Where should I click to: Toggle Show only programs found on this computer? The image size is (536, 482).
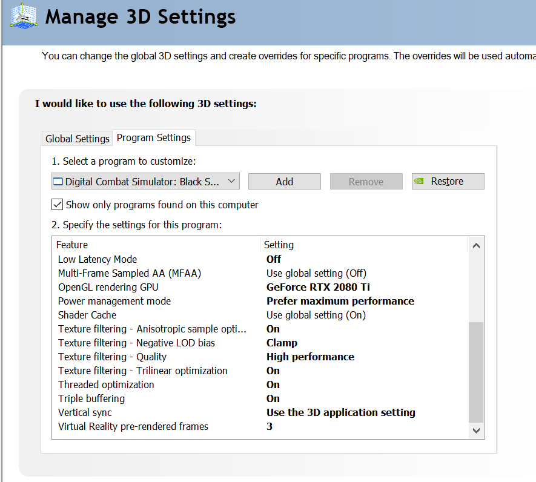click(57, 205)
